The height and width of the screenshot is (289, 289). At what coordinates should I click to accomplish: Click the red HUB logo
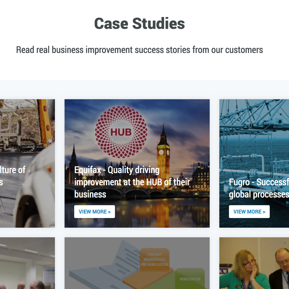(121, 132)
